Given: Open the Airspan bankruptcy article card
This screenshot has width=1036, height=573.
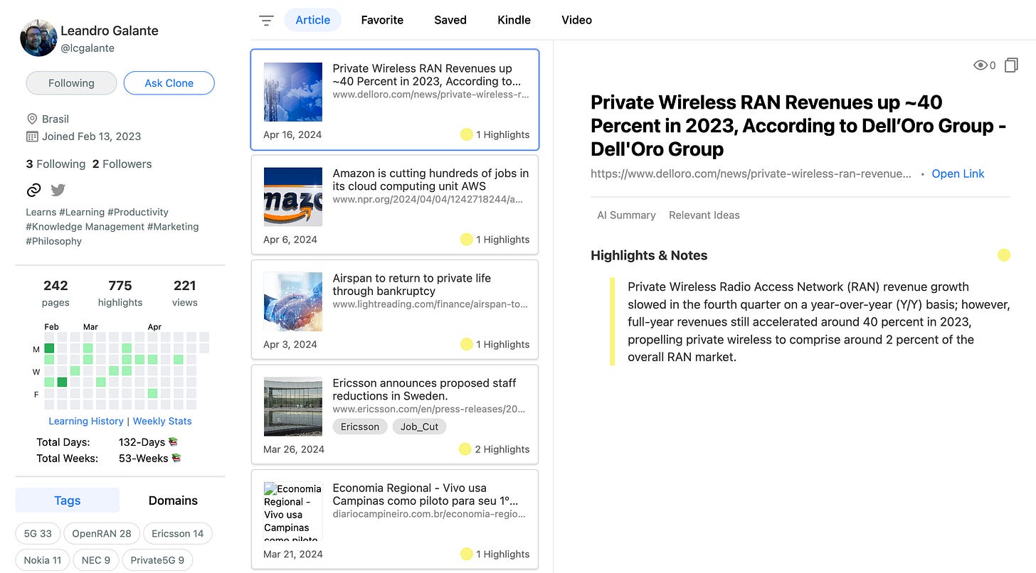Looking at the screenshot, I should [395, 309].
